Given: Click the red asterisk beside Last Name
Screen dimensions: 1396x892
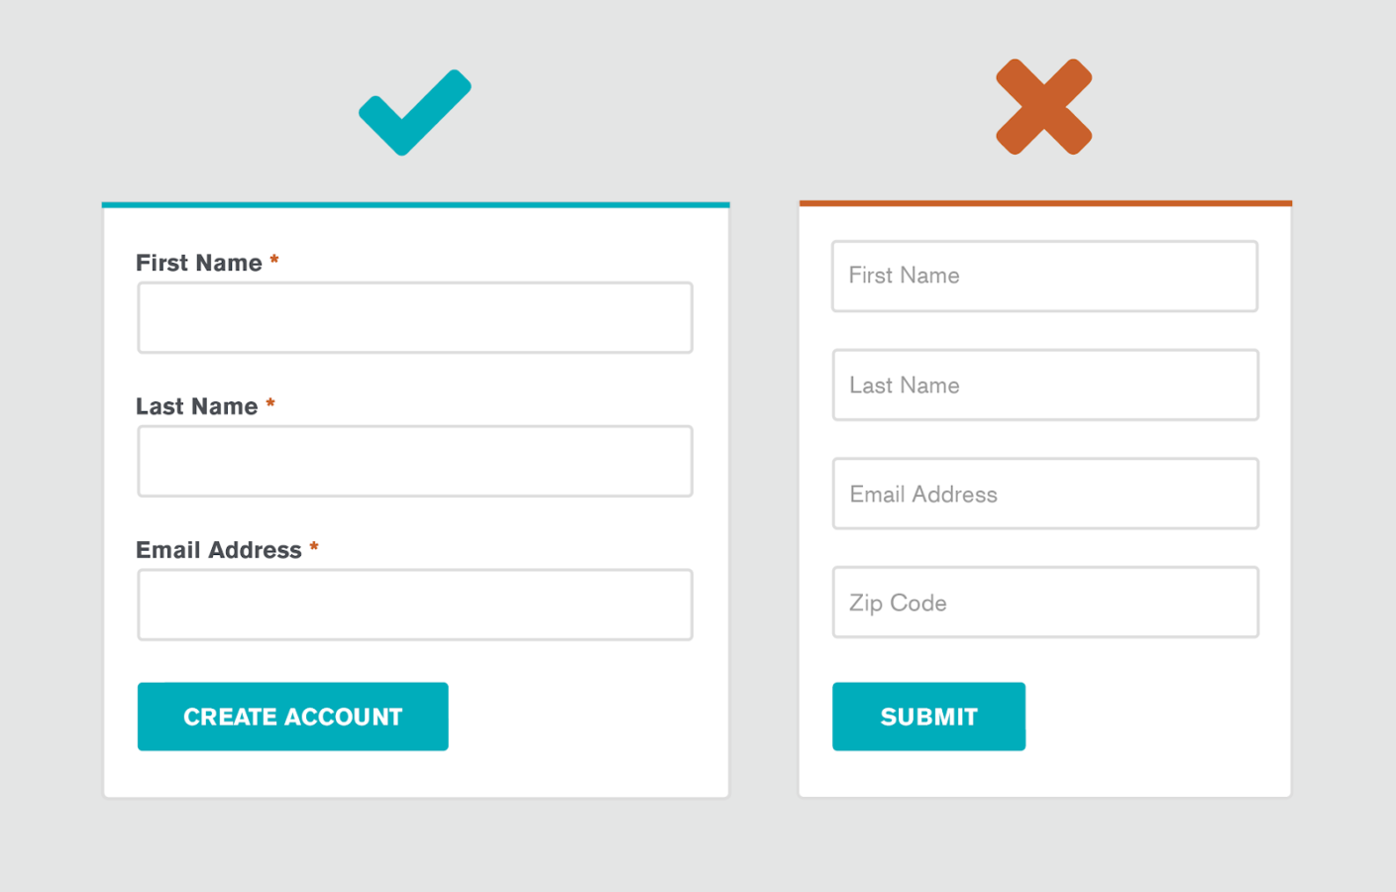Looking at the screenshot, I should click(x=270, y=404).
